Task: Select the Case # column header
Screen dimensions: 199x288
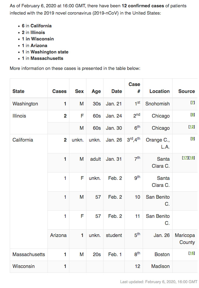Action: pyautogui.click(x=134, y=88)
